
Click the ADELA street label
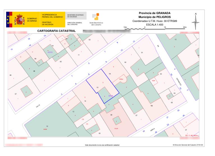152,130
